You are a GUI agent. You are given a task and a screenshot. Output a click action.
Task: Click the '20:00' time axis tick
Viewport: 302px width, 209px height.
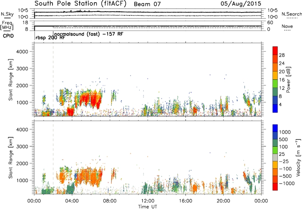pyautogui.click(x=223, y=201)
